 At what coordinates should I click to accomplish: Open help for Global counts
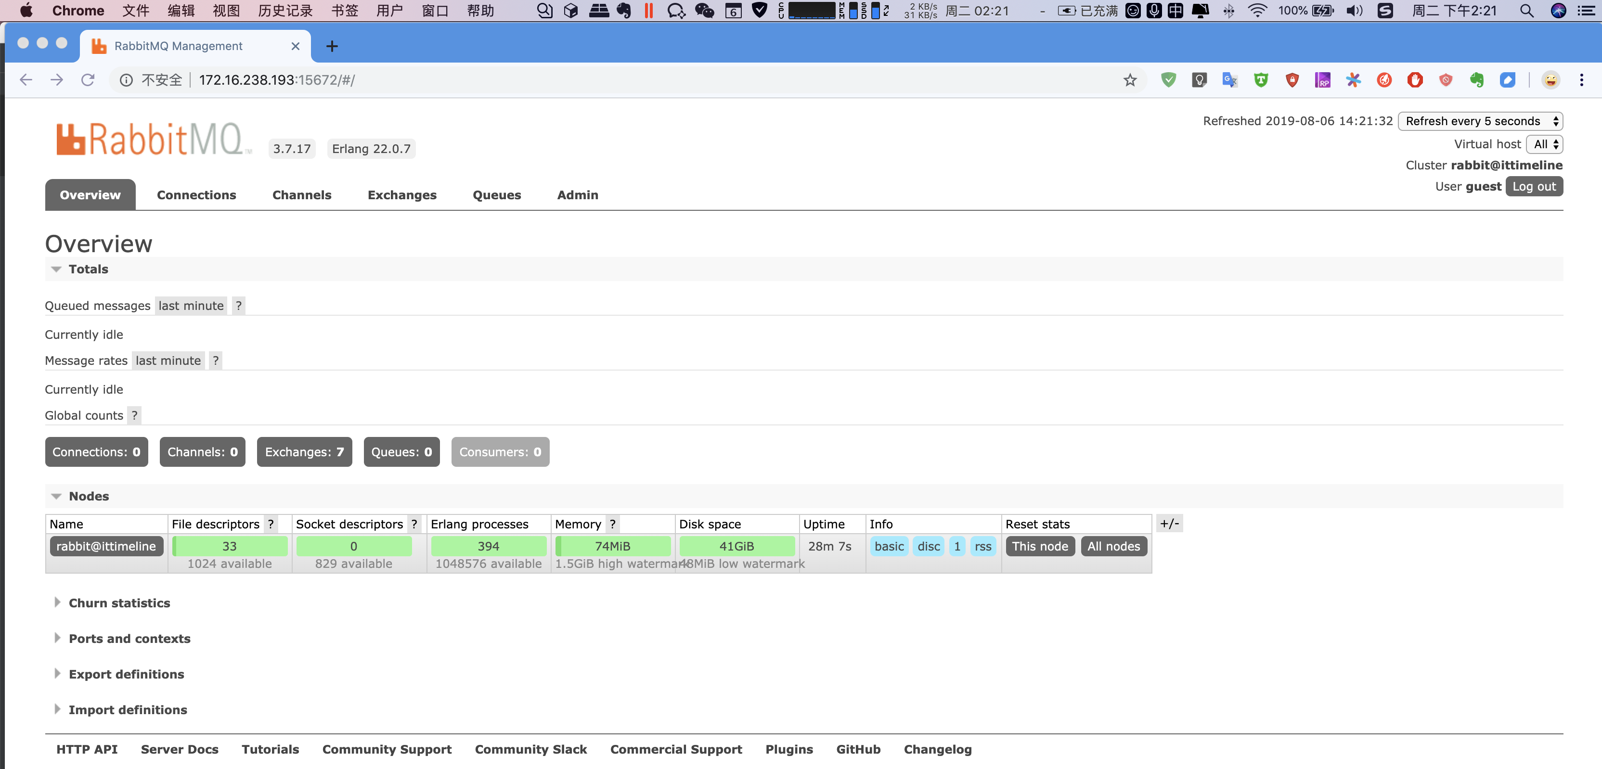click(x=134, y=415)
